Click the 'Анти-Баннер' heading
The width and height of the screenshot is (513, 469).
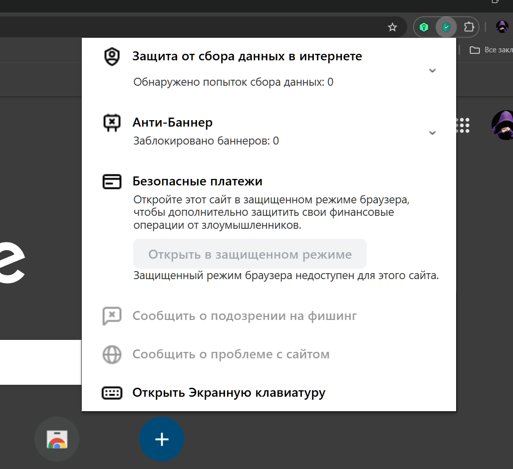pyautogui.click(x=173, y=123)
